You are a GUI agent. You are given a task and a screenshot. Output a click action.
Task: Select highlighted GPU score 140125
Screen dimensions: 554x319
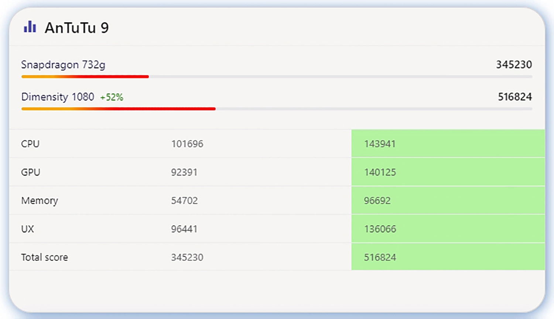[x=380, y=172]
